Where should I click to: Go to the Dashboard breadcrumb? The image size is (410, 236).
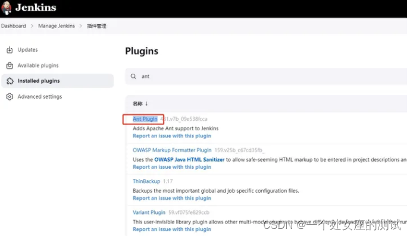tap(14, 26)
